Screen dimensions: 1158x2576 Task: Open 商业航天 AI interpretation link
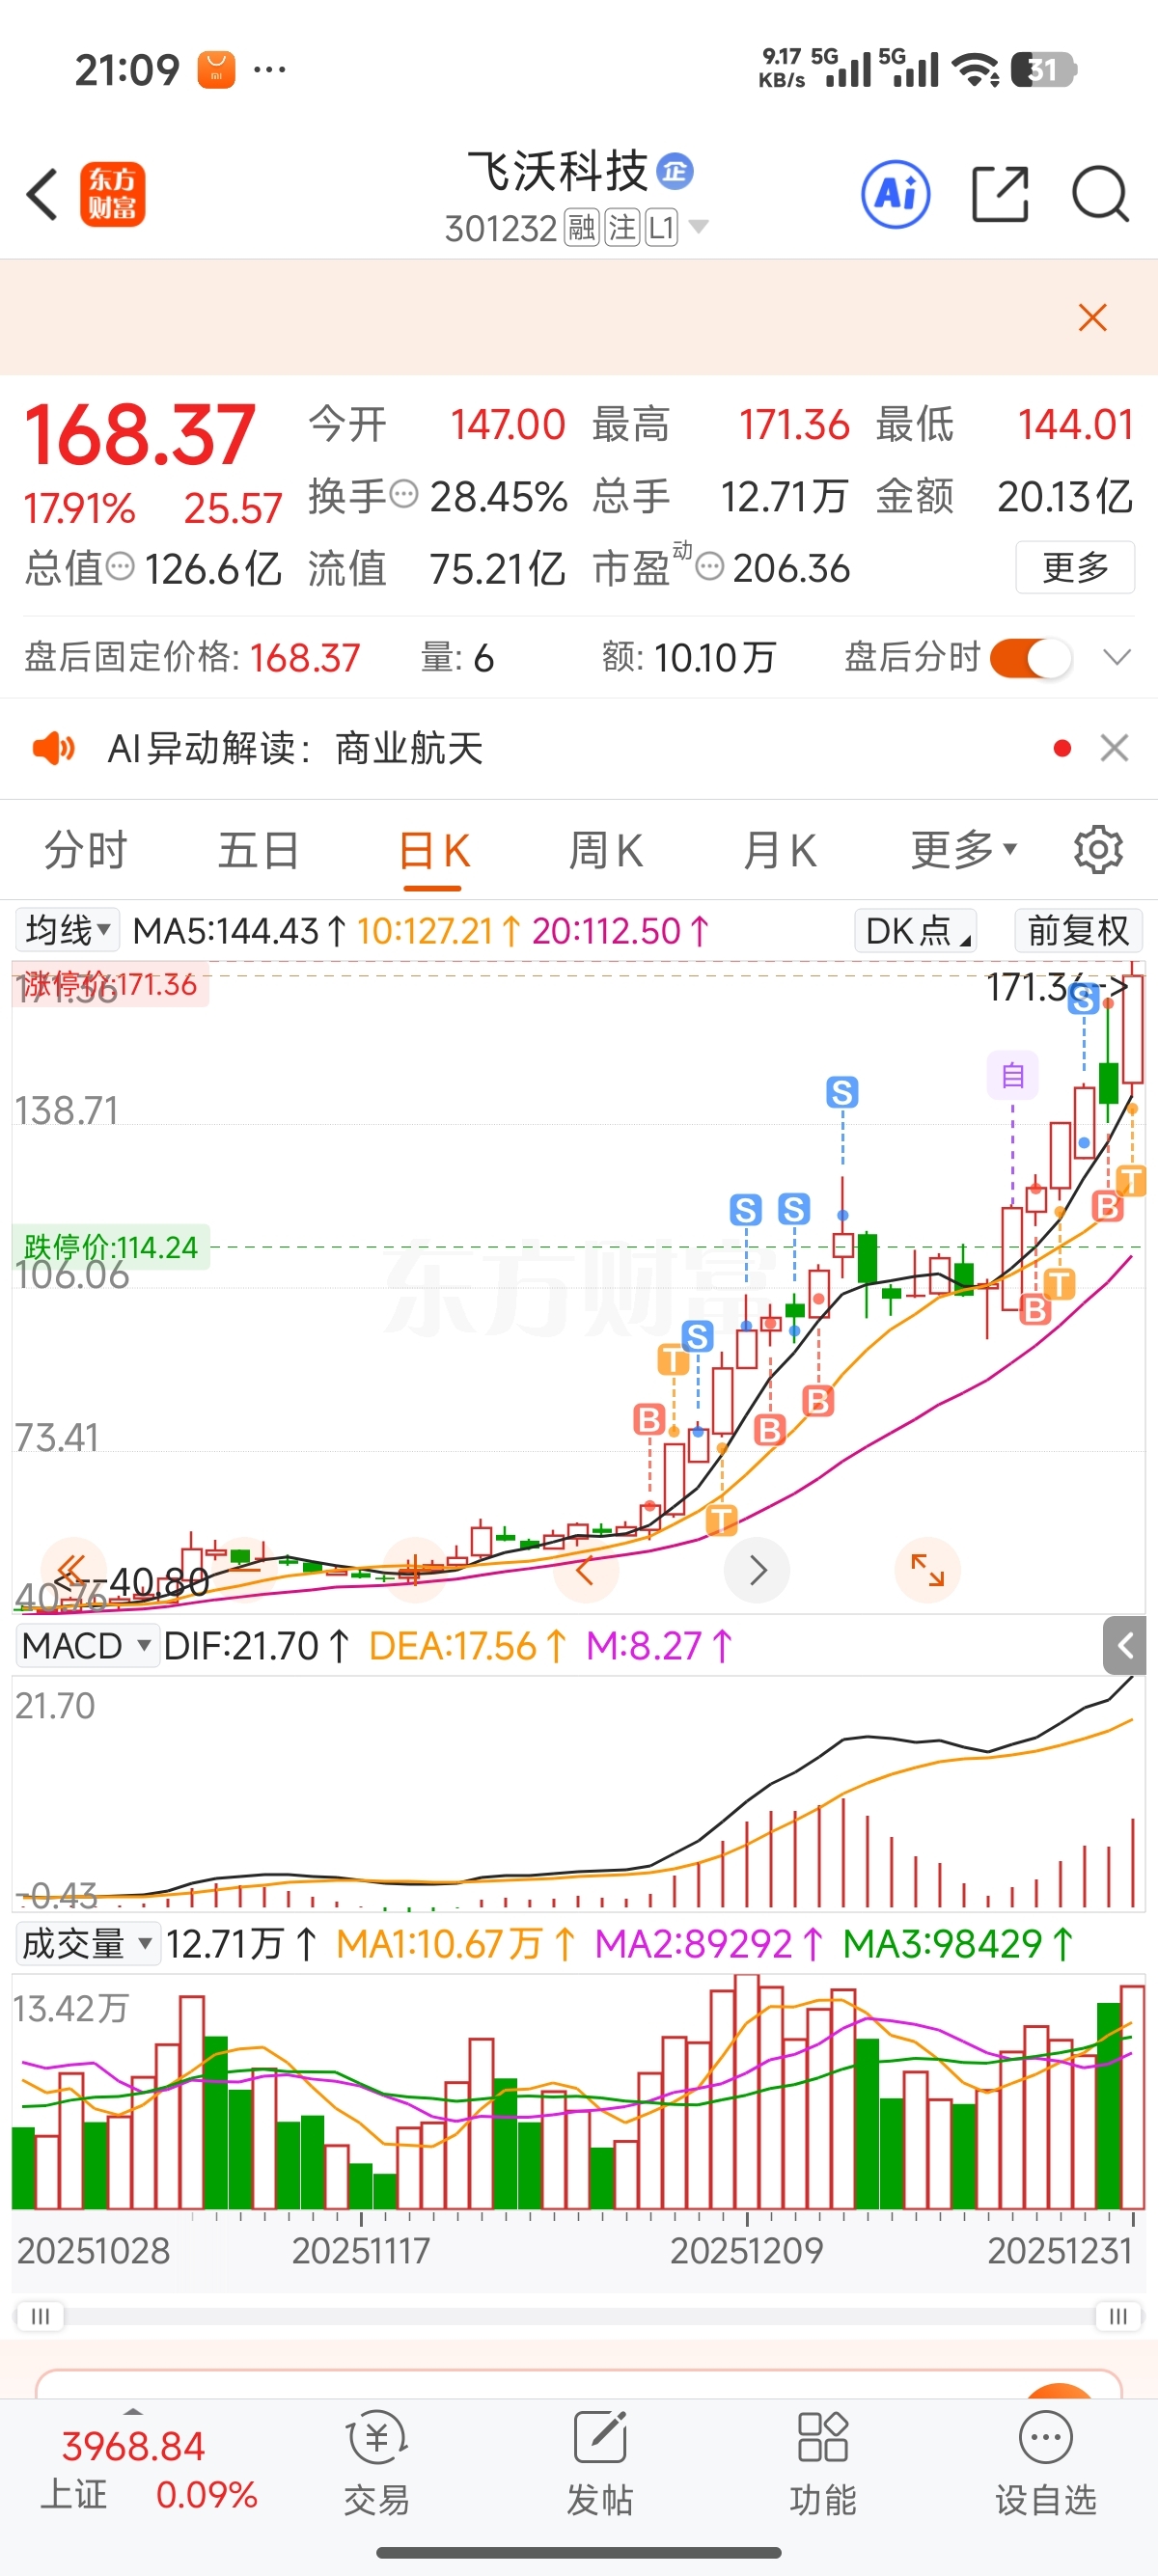pyautogui.click(x=408, y=747)
